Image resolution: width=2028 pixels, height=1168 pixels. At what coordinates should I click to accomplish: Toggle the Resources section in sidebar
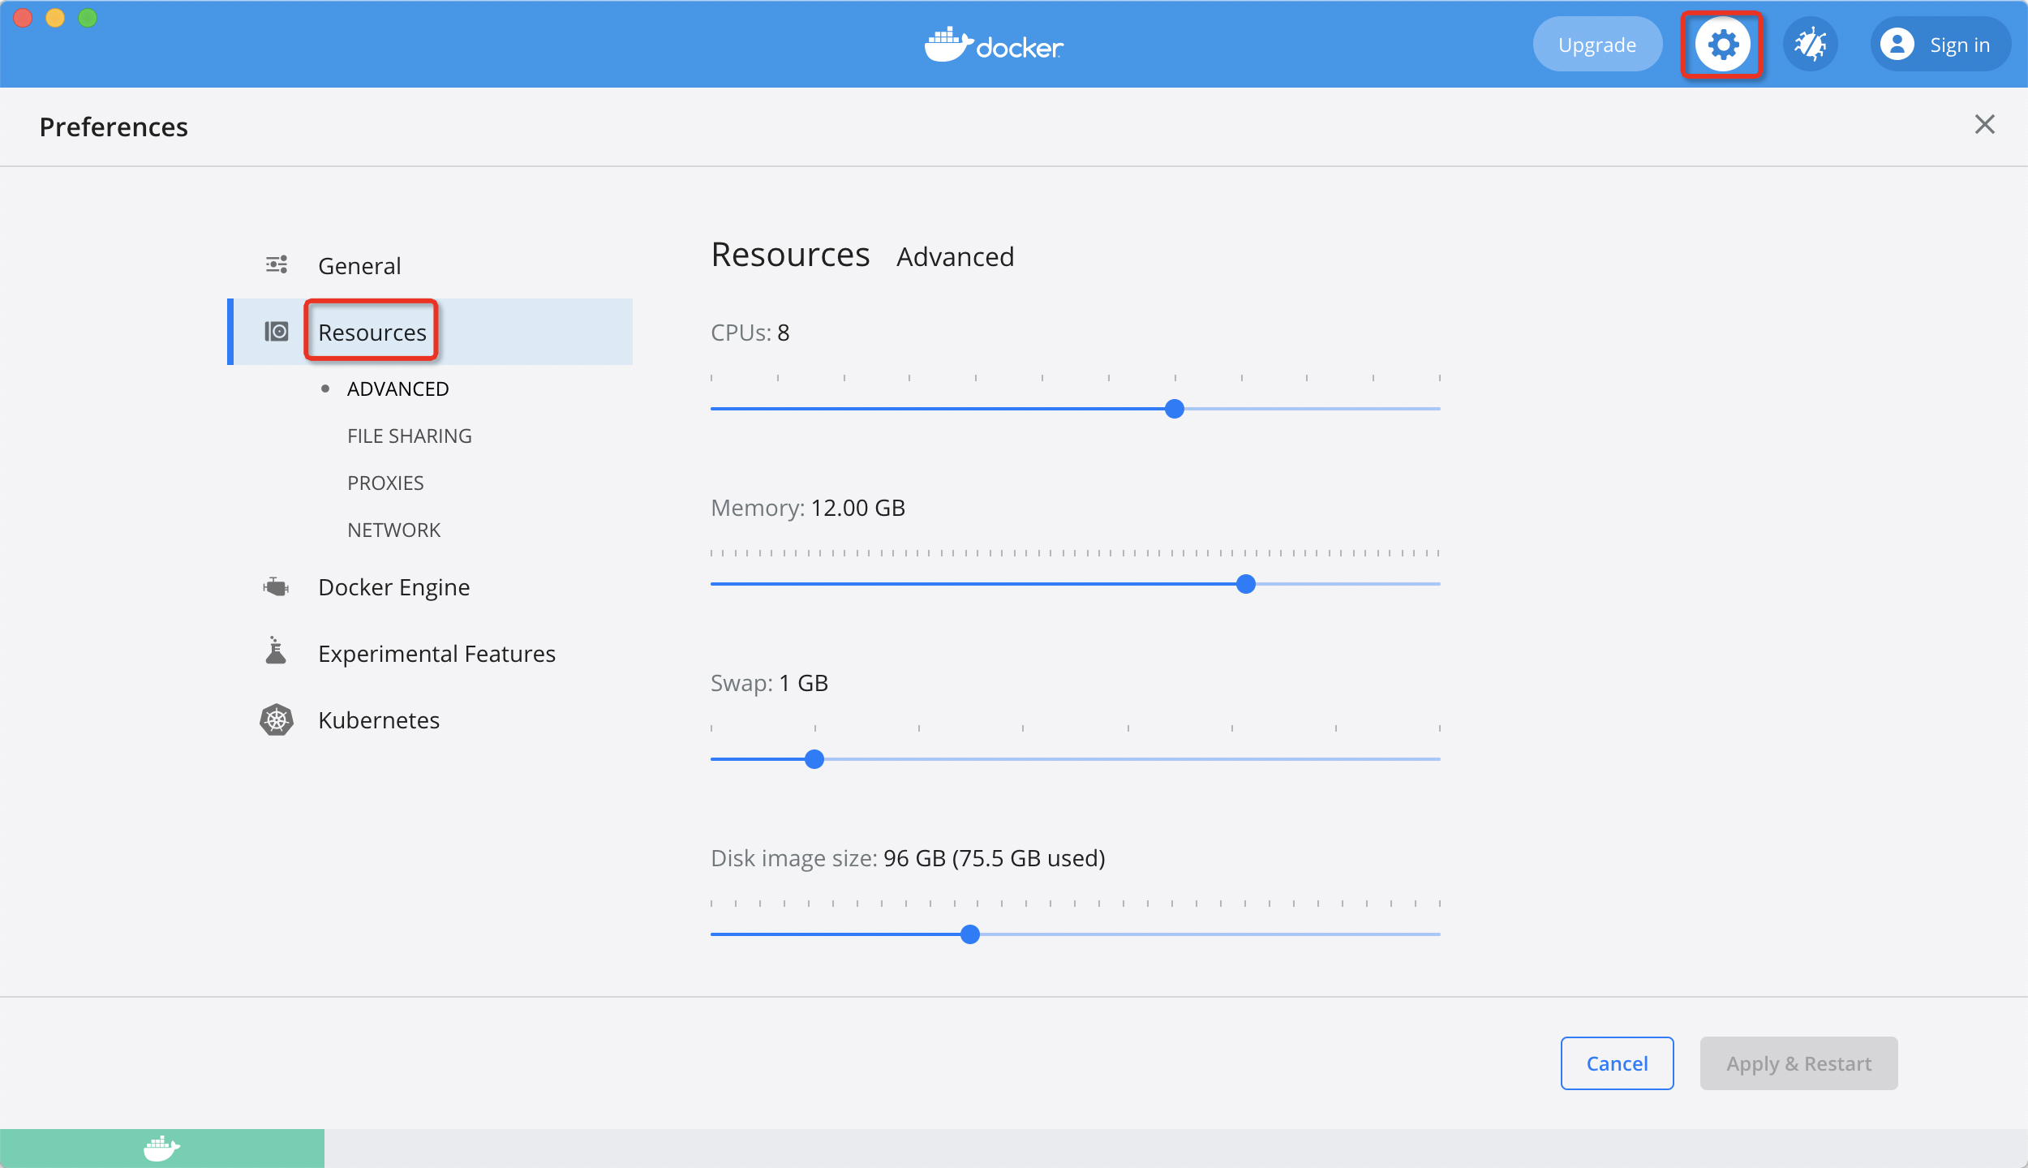[x=372, y=330]
